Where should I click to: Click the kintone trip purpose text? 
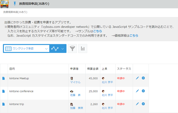pos(17,104)
